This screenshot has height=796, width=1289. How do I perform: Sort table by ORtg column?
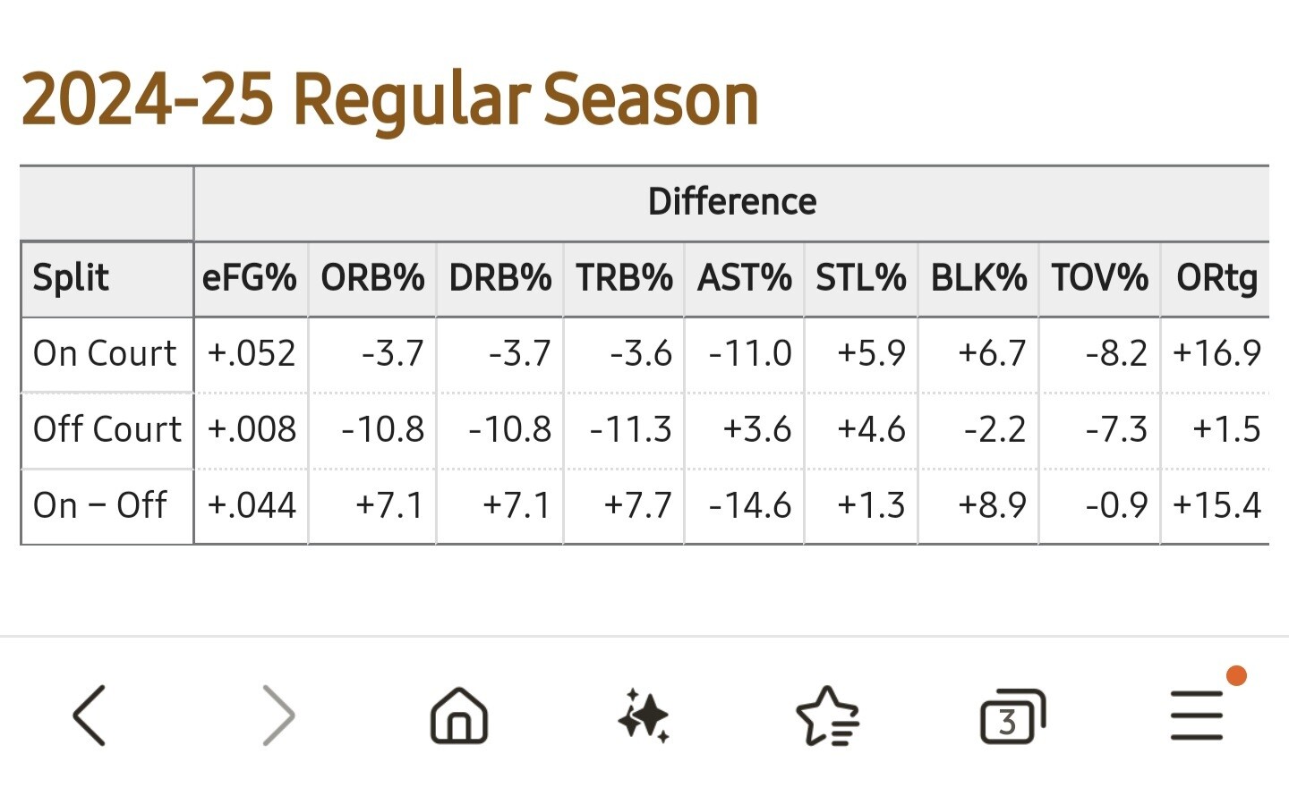tap(1216, 278)
